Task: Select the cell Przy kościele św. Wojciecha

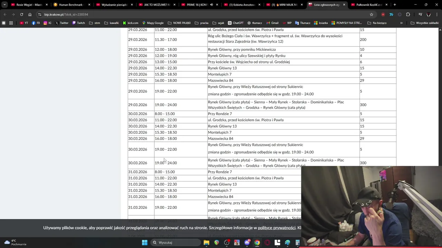Action: point(283,62)
